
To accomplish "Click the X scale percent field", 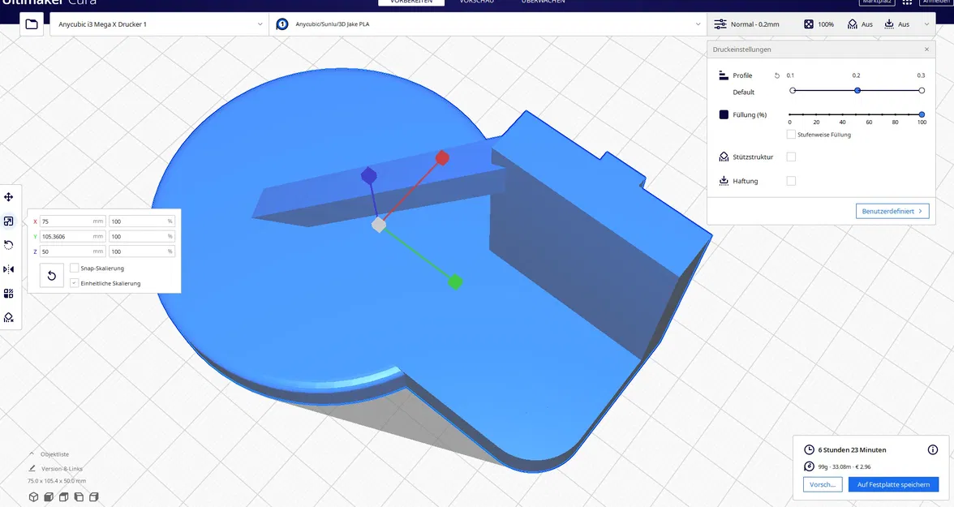I will click(x=142, y=221).
